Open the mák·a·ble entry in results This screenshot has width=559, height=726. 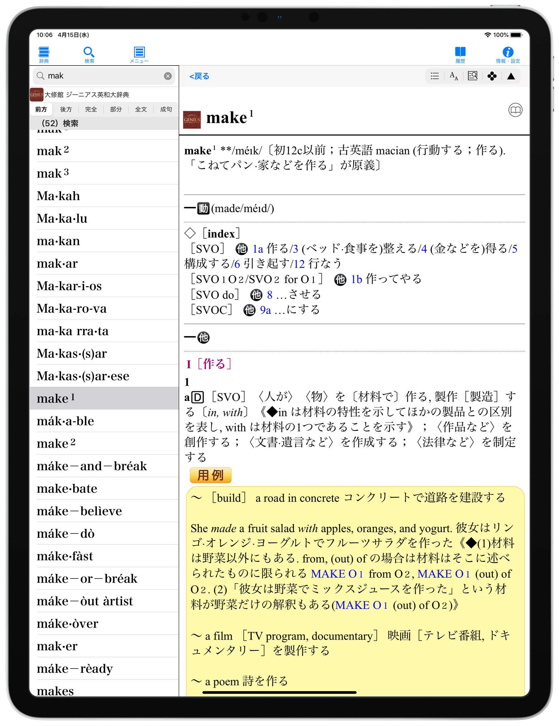(66, 421)
